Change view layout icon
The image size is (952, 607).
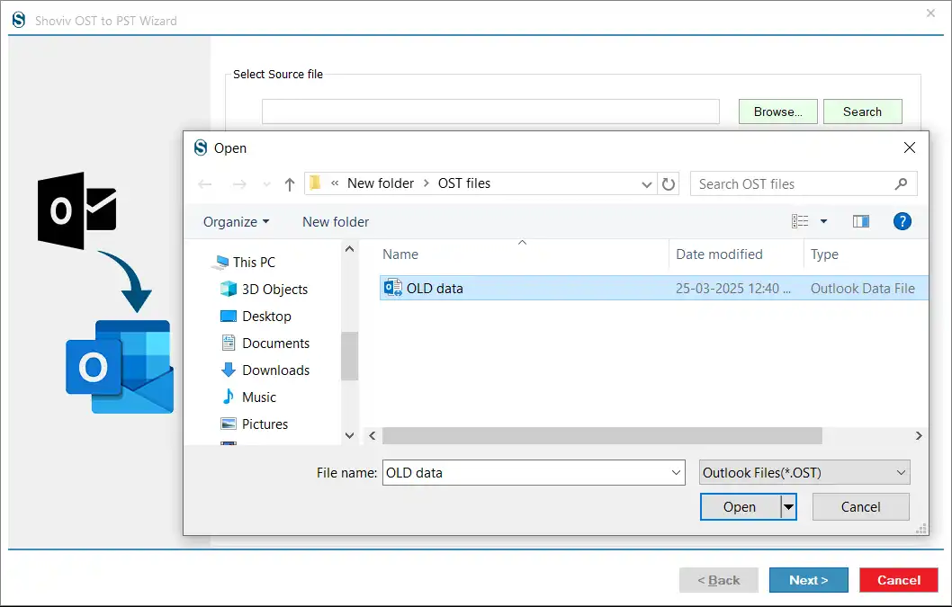(800, 221)
